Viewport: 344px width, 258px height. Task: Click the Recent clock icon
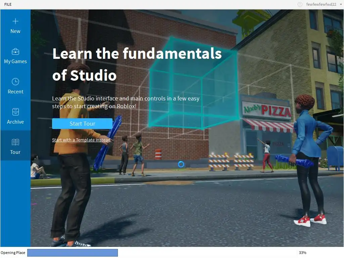coord(15,82)
